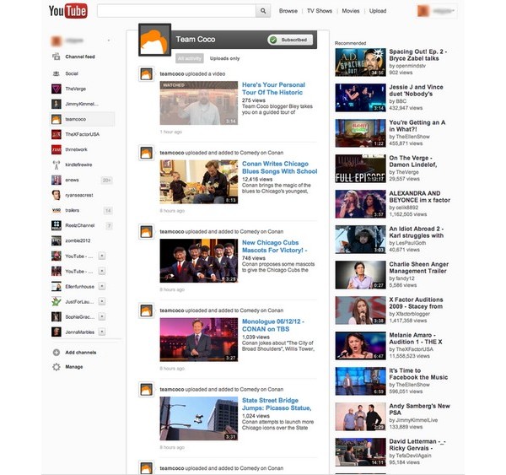The width and height of the screenshot is (506, 475).
Task: Click the enews 20+ unread badge
Action: [x=106, y=181]
